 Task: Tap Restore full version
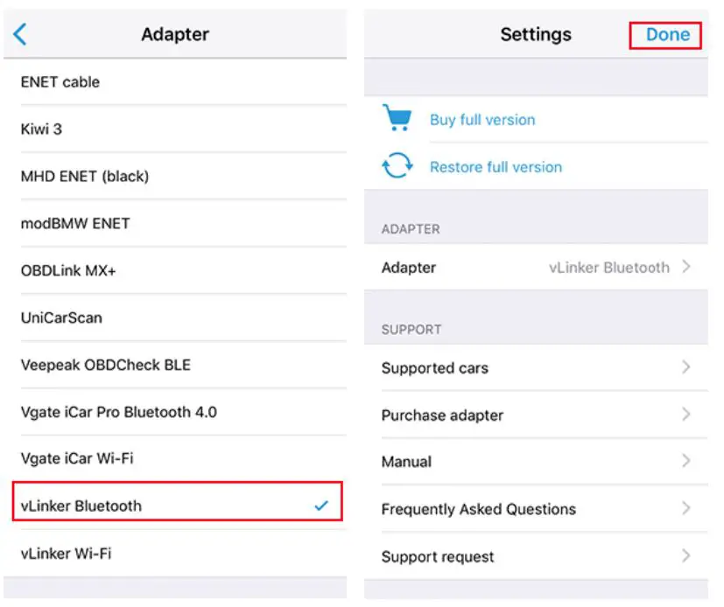click(496, 166)
